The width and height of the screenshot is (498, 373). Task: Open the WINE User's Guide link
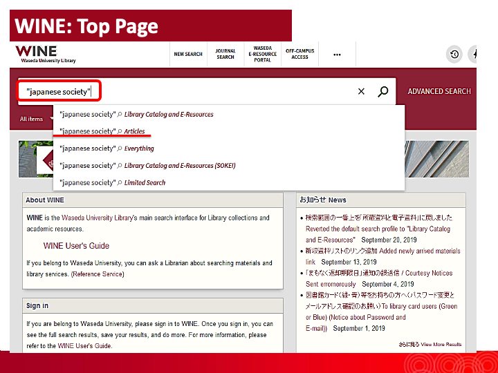(x=76, y=246)
